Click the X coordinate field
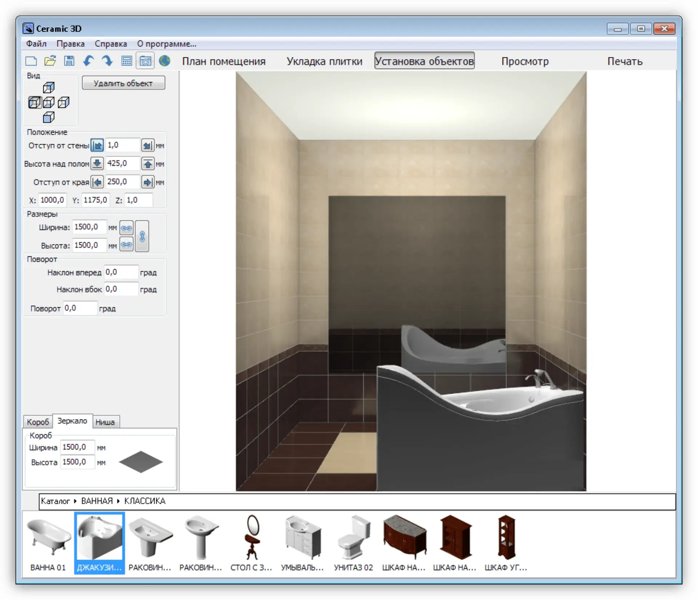This screenshot has height=600, width=698. tap(52, 200)
